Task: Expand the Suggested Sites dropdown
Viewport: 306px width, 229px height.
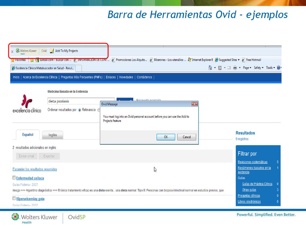Action: tap(239, 60)
